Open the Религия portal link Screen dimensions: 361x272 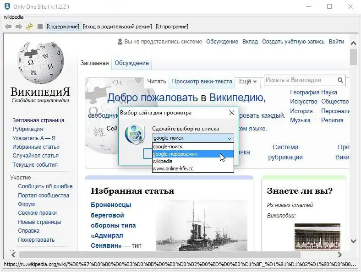pos(332,120)
